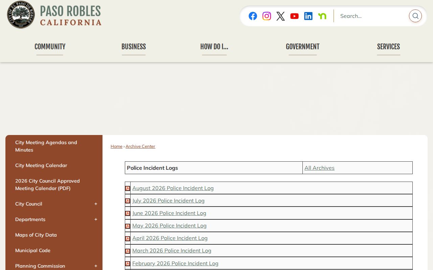Screen dimensions: 433x270
Task: Click PDF icon beside March 2026 log
Action: [x=128, y=251]
